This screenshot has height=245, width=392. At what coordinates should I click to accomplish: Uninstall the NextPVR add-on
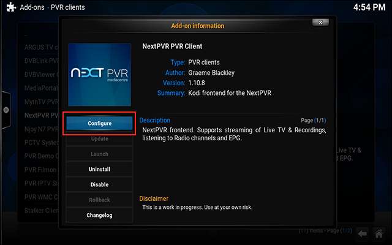(99, 169)
